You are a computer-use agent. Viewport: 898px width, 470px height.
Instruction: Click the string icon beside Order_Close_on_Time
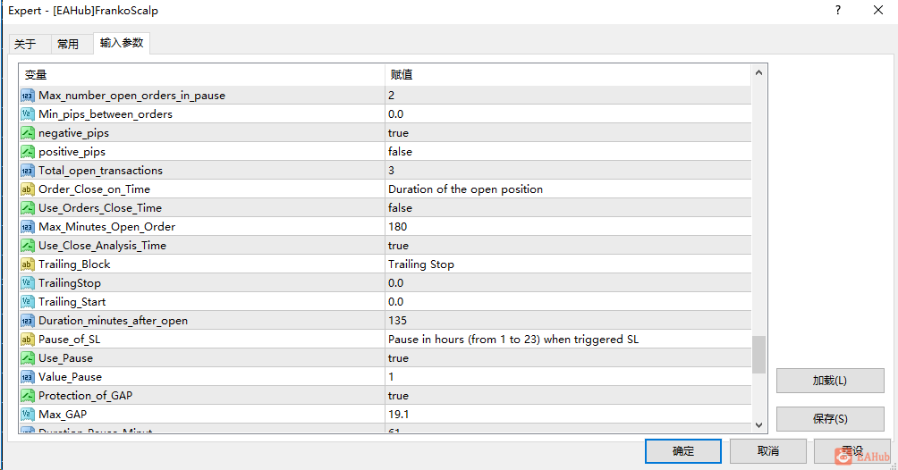pos(28,189)
